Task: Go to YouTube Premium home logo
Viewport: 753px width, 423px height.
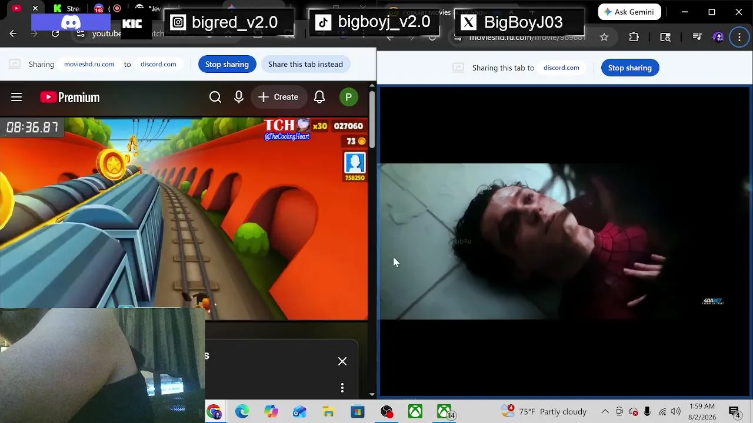Action: click(x=70, y=98)
